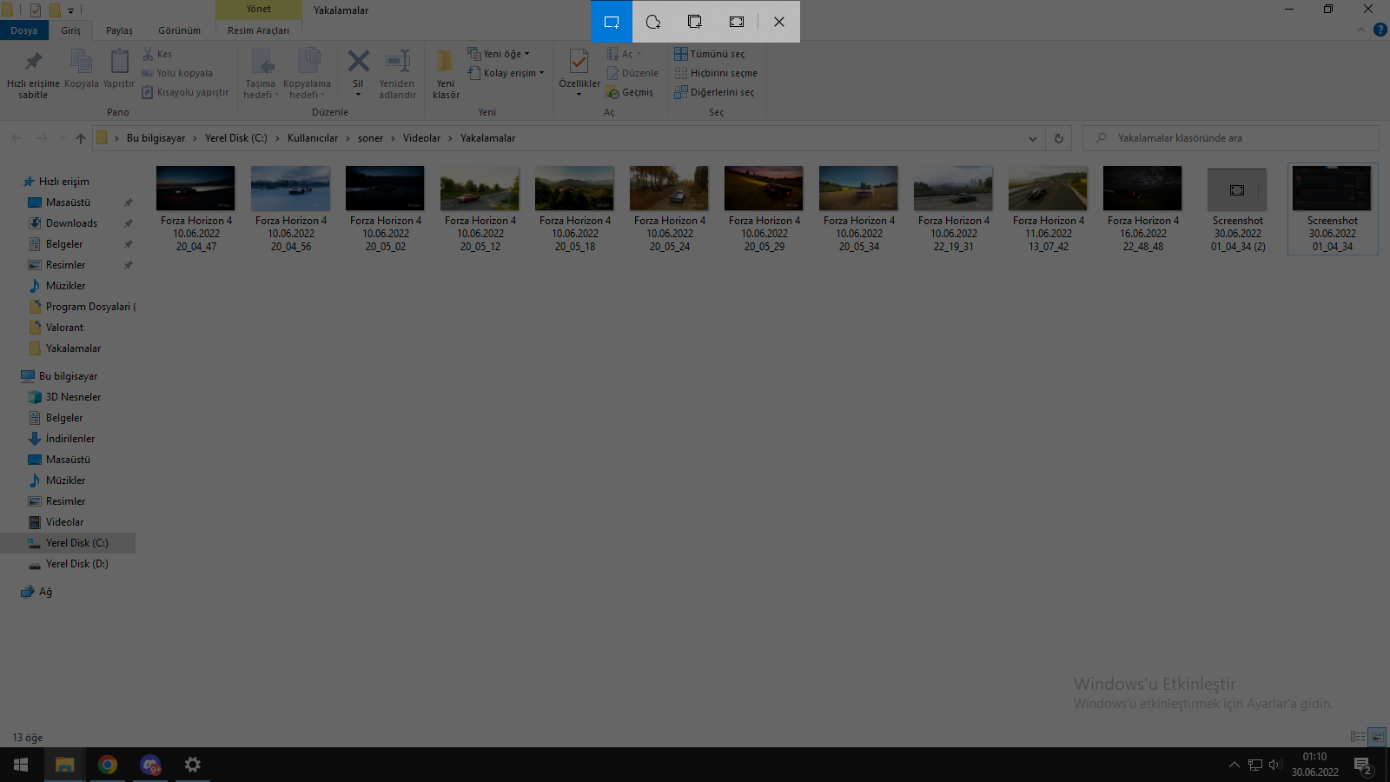This screenshot has height=782, width=1390.
Task: Open Özellikler dropdown arrow
Action: pyautogui.click(x=579, y=94)
